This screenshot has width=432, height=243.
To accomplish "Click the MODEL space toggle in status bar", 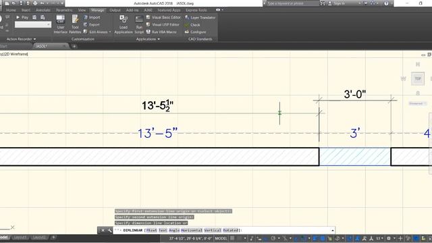I will click(221, 238).
